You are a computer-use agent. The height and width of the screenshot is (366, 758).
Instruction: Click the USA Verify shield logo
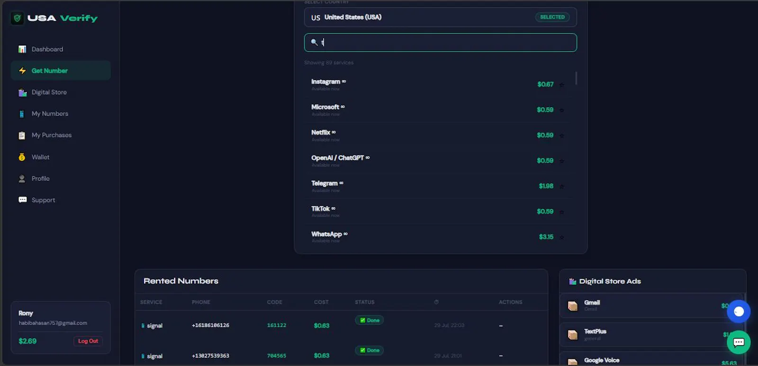point(18,18)
